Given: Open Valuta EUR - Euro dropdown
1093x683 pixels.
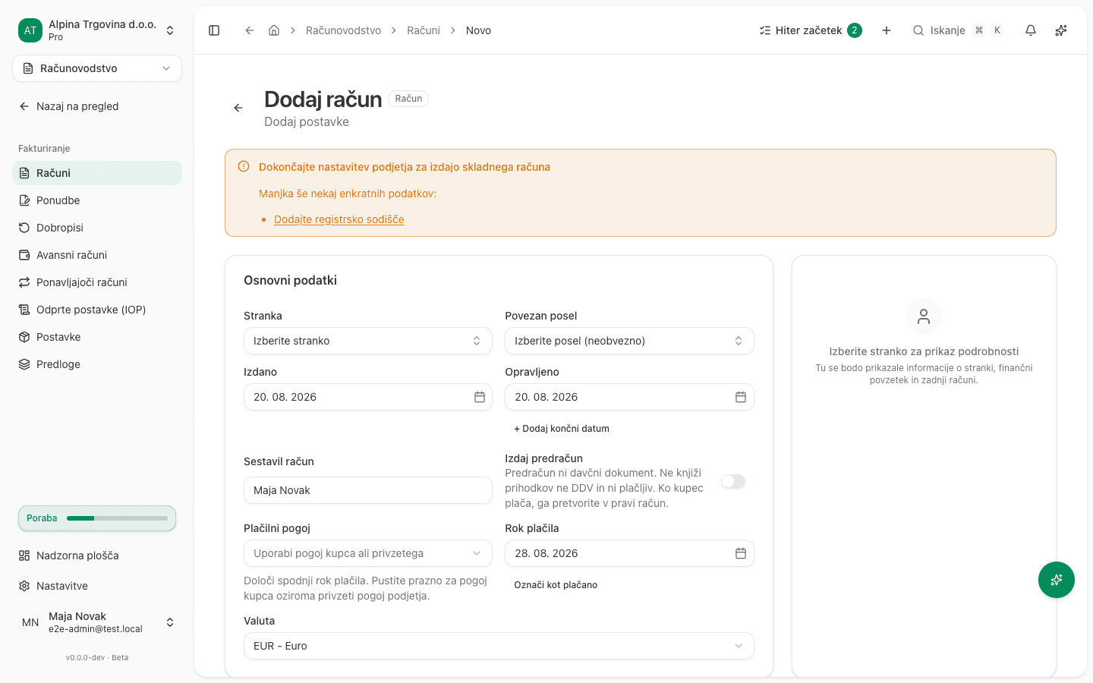Looking at the screenshot, I should tap(499, 646).
